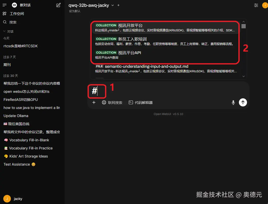This screenshot has width=268, height=204.
Task: Click the suggestion list scrollbar thumb
Action: click(243, 26)
